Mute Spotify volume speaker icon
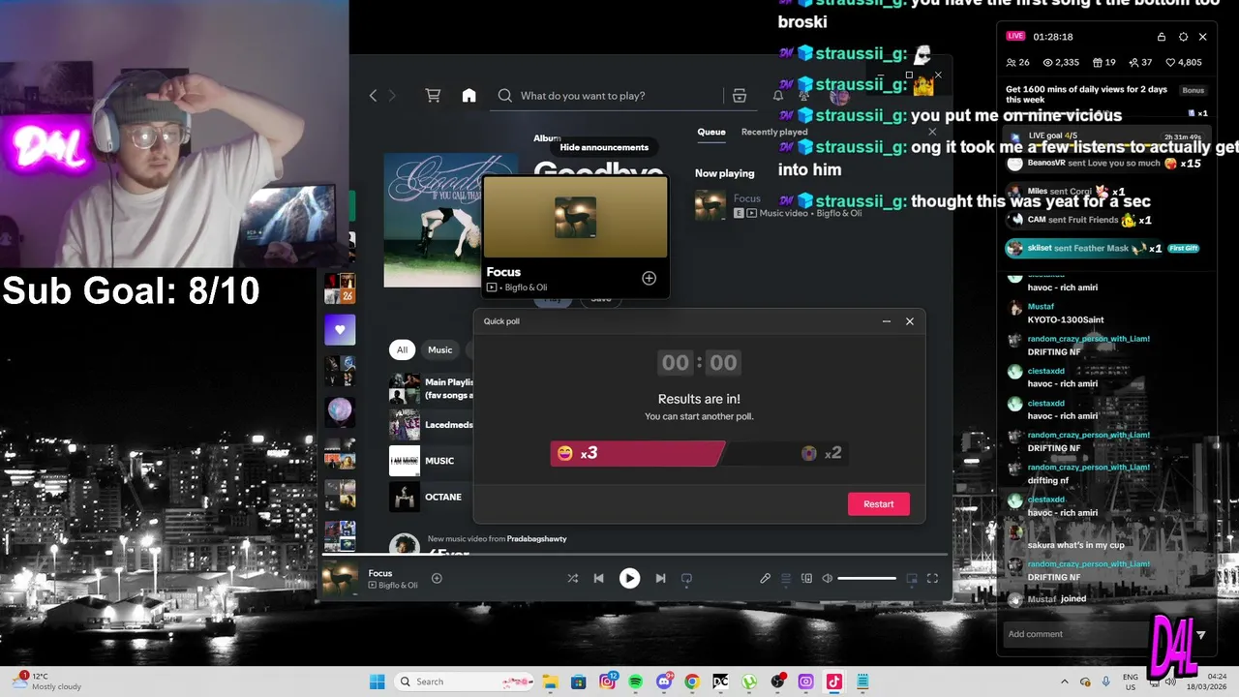 [x=828, y=578]
